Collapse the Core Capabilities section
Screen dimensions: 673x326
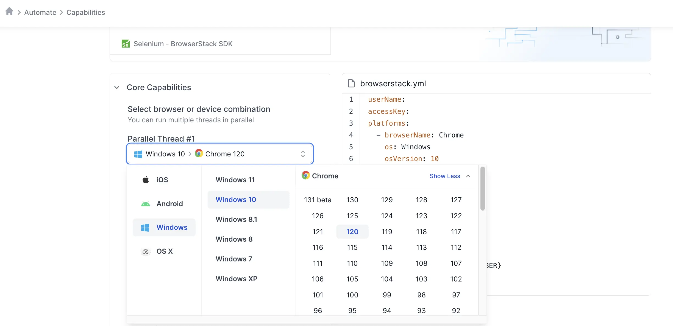(117, 87)
